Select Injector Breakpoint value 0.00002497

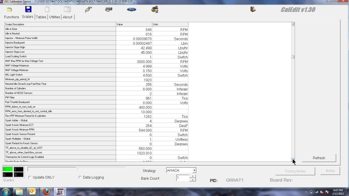pos(134,43)
